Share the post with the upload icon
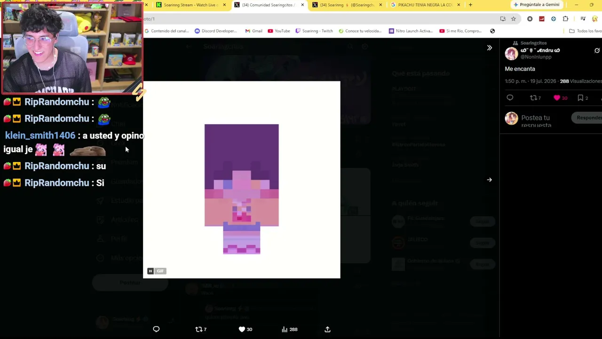 [x=327, y=329]
